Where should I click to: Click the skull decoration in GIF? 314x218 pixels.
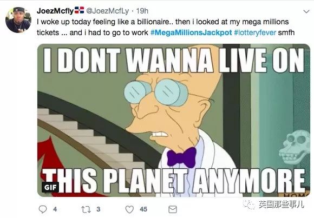pyautogui.click(x=295, y=147)
